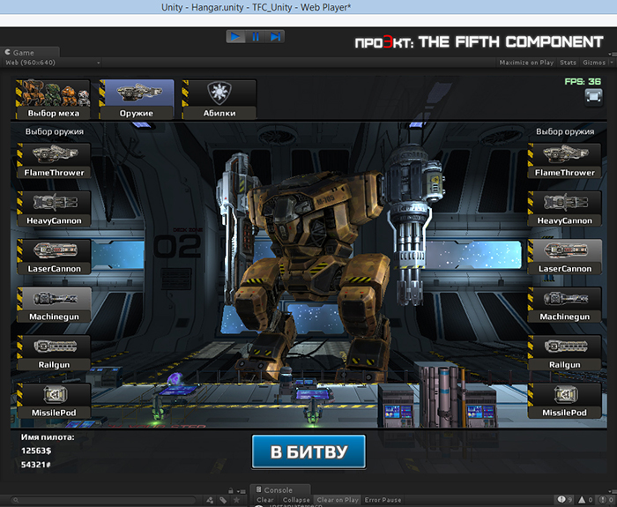
Task: Choose LaserCannon in the left weapon list
Action: [x=54, y=257]
